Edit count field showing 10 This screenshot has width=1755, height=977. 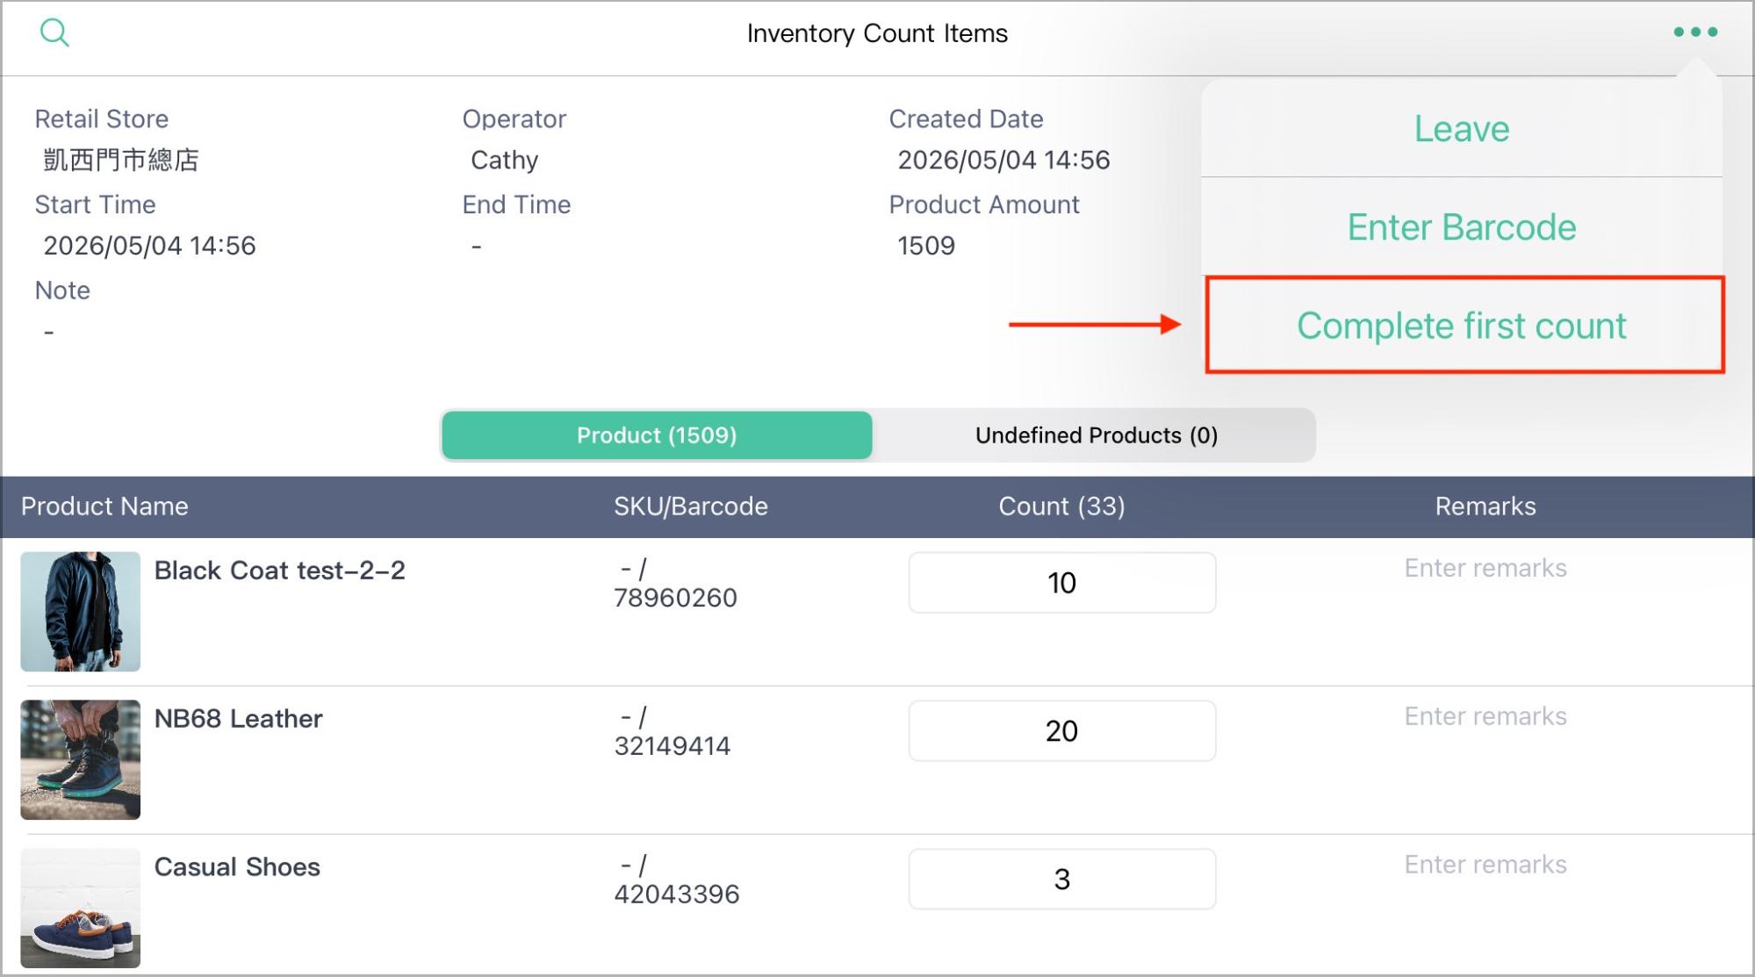click(x=1062, y=583)
